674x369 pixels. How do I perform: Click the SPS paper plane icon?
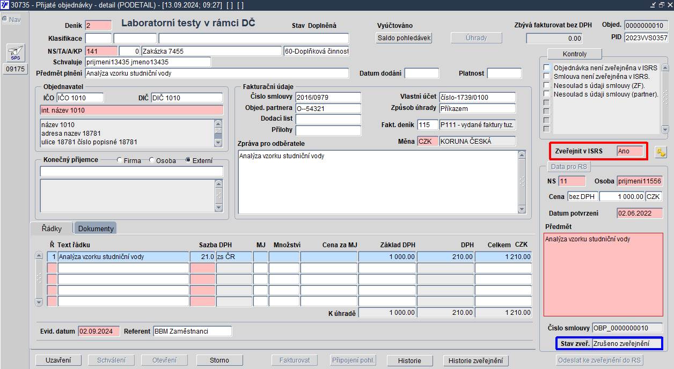click(16, 53)
